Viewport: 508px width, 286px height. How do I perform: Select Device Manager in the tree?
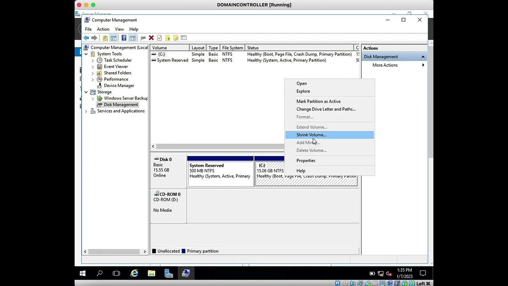[x=119, y=86]
